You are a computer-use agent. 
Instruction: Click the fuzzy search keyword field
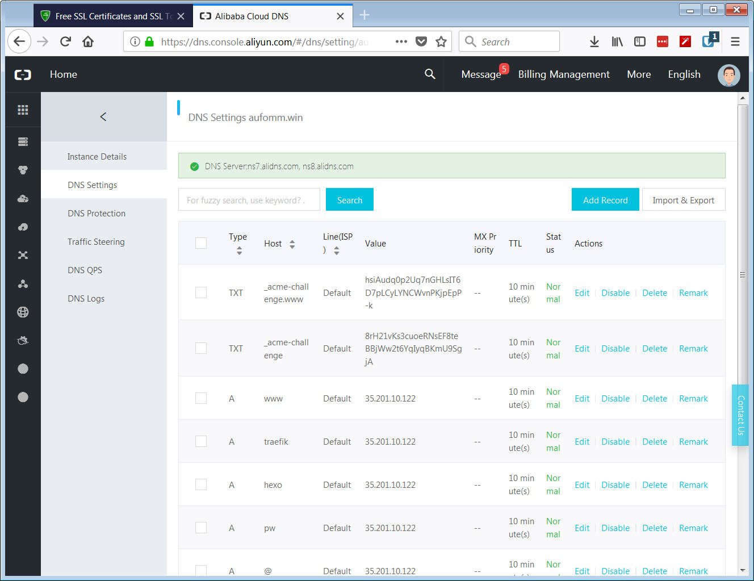click(249, 200)
